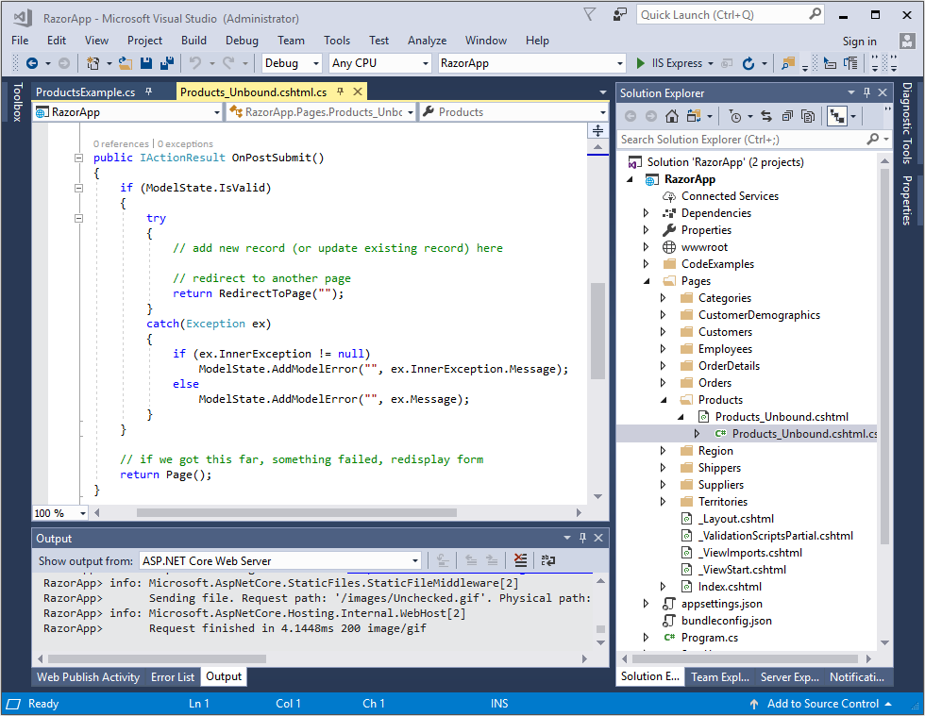This screenshot has width=925, height=716.
Task: Click the New Project toolbar icon
Action: (x=92, y=63)
